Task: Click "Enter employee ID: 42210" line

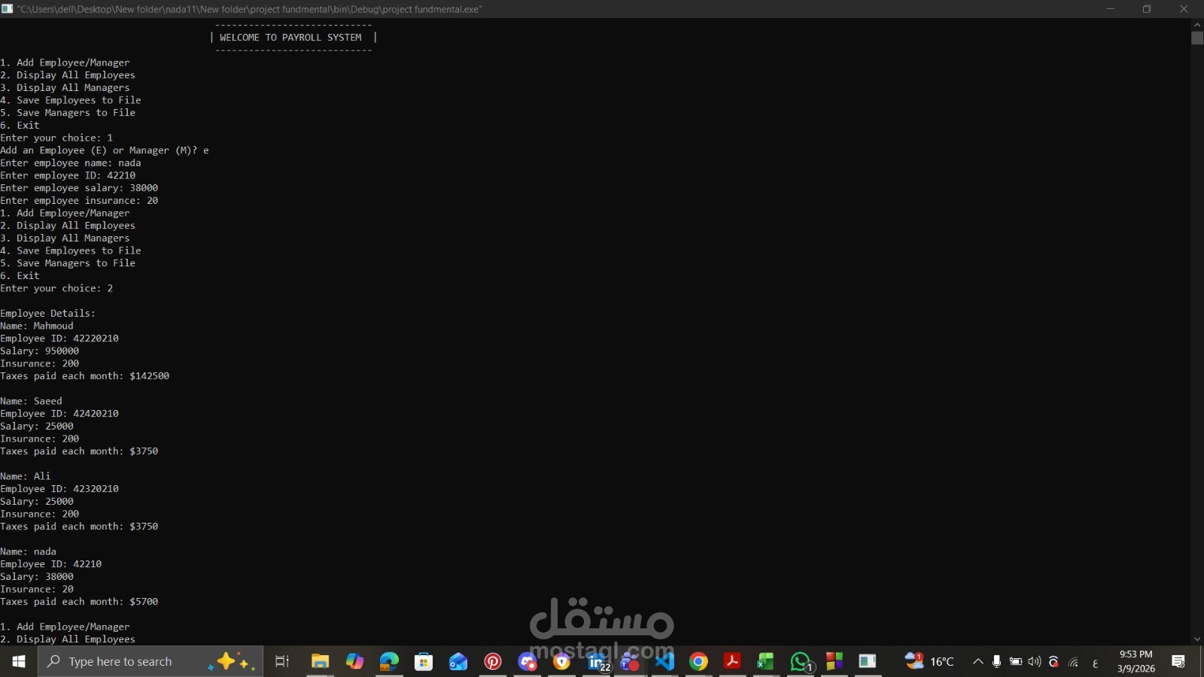Action: (x=68, y=175)
